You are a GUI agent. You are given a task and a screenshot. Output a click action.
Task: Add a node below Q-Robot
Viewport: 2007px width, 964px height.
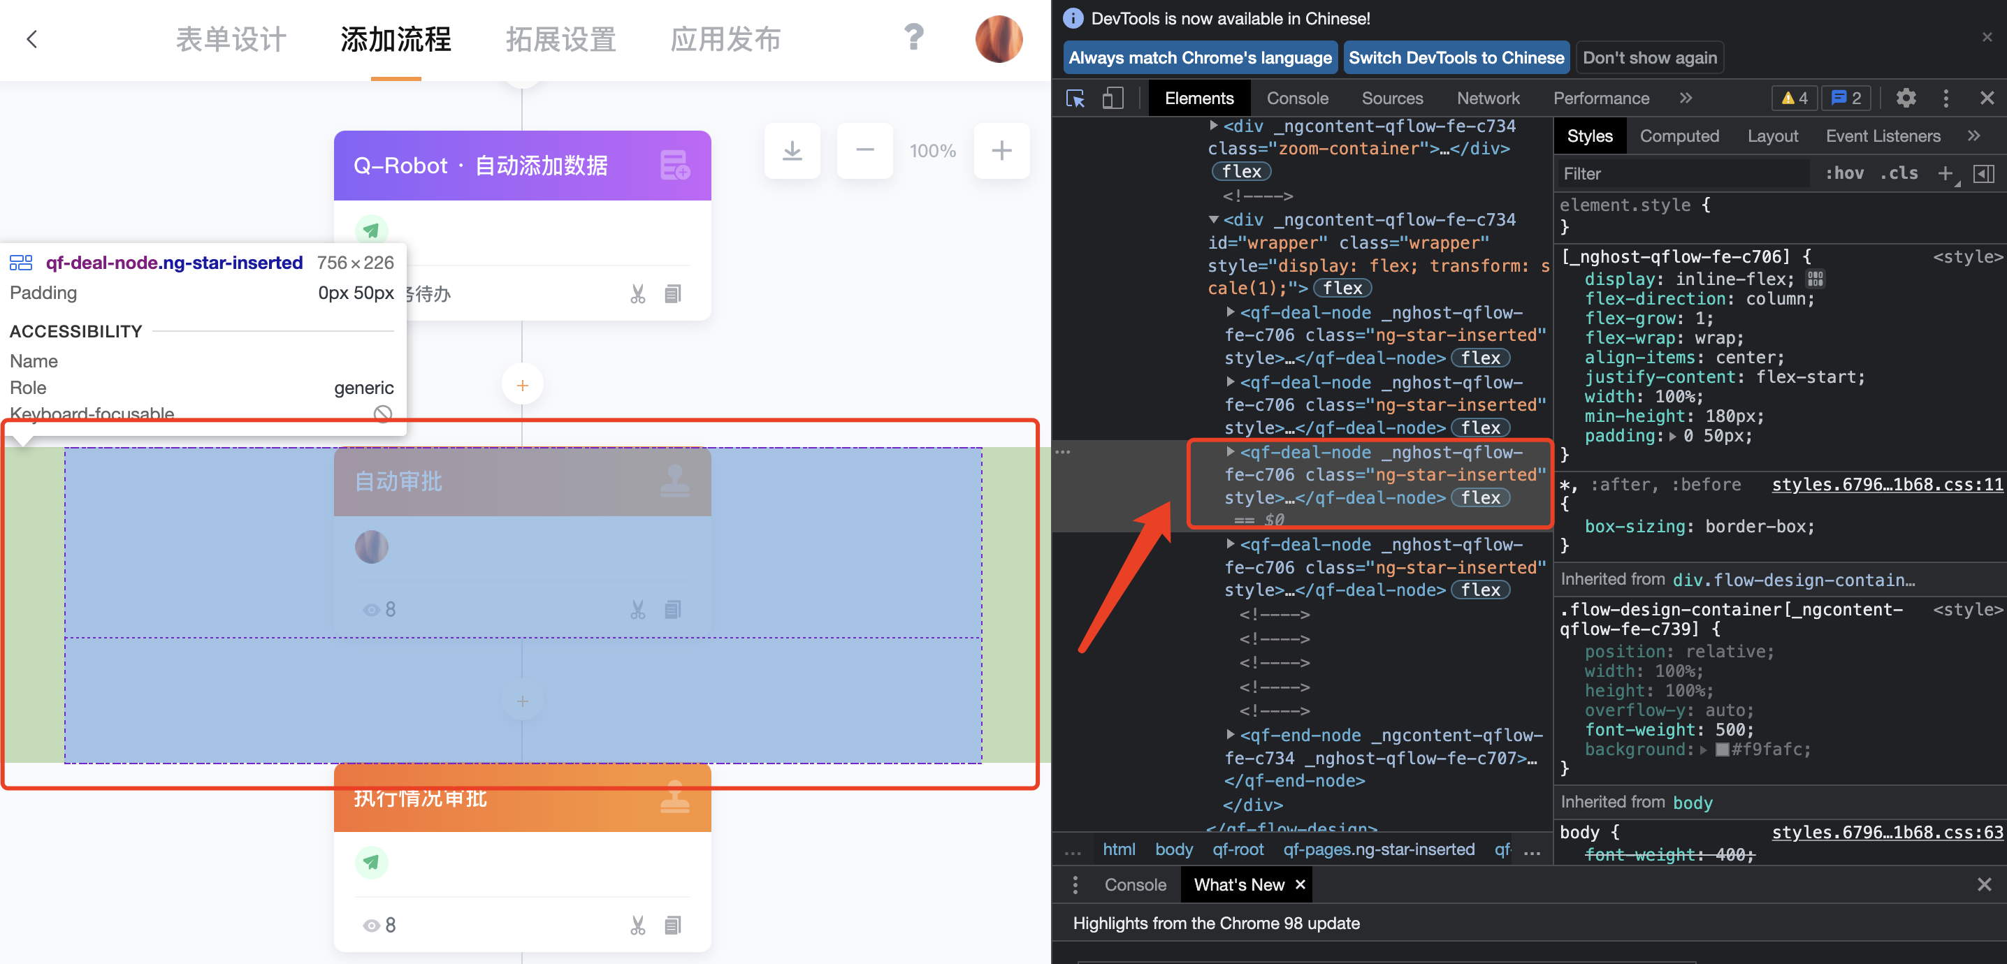pyautogui.click(x=522, y=385)
